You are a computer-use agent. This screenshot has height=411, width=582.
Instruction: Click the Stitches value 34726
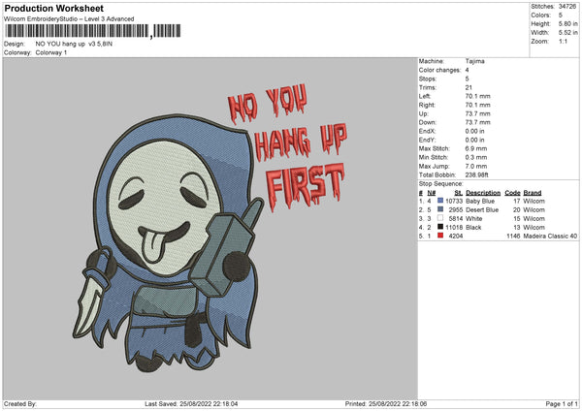coord(567,7)
